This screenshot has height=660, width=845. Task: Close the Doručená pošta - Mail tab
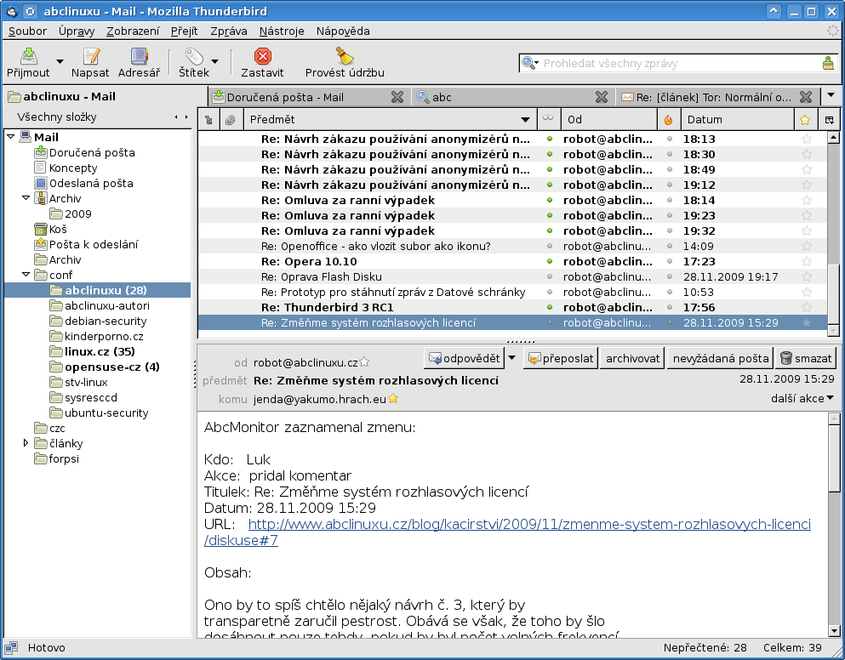click(x=397, y=97)
